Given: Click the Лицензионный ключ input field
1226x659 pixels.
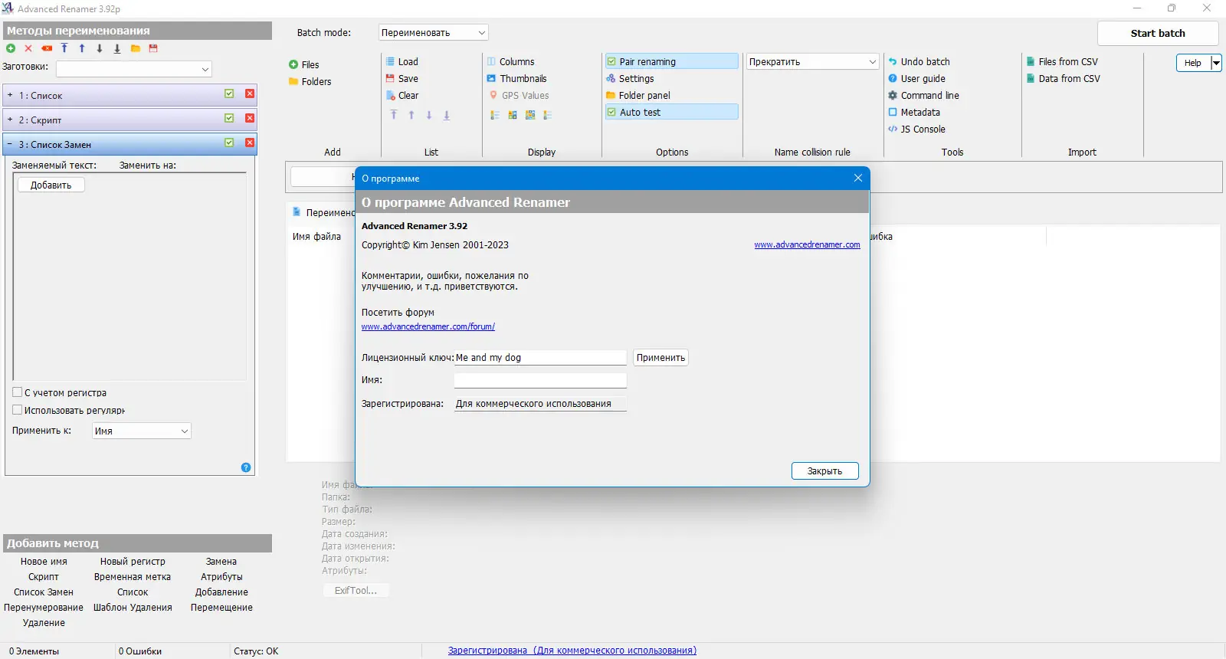Looking at the screenshot, I should [540, 358].
